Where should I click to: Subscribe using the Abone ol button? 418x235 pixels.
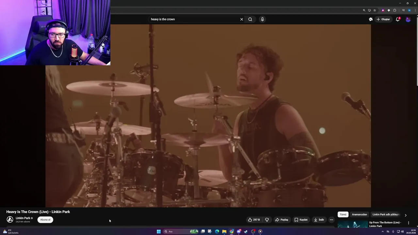click(45, 220)
